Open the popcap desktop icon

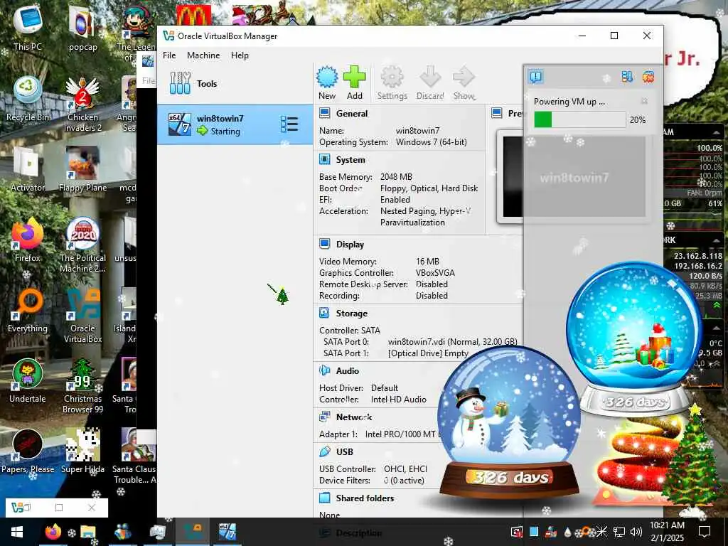tap(82, 28)
